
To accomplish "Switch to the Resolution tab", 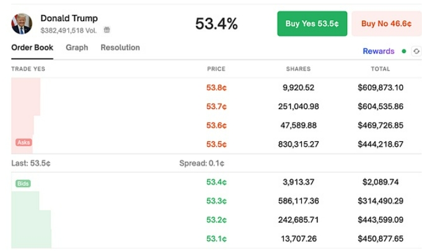I will (120, 48).
